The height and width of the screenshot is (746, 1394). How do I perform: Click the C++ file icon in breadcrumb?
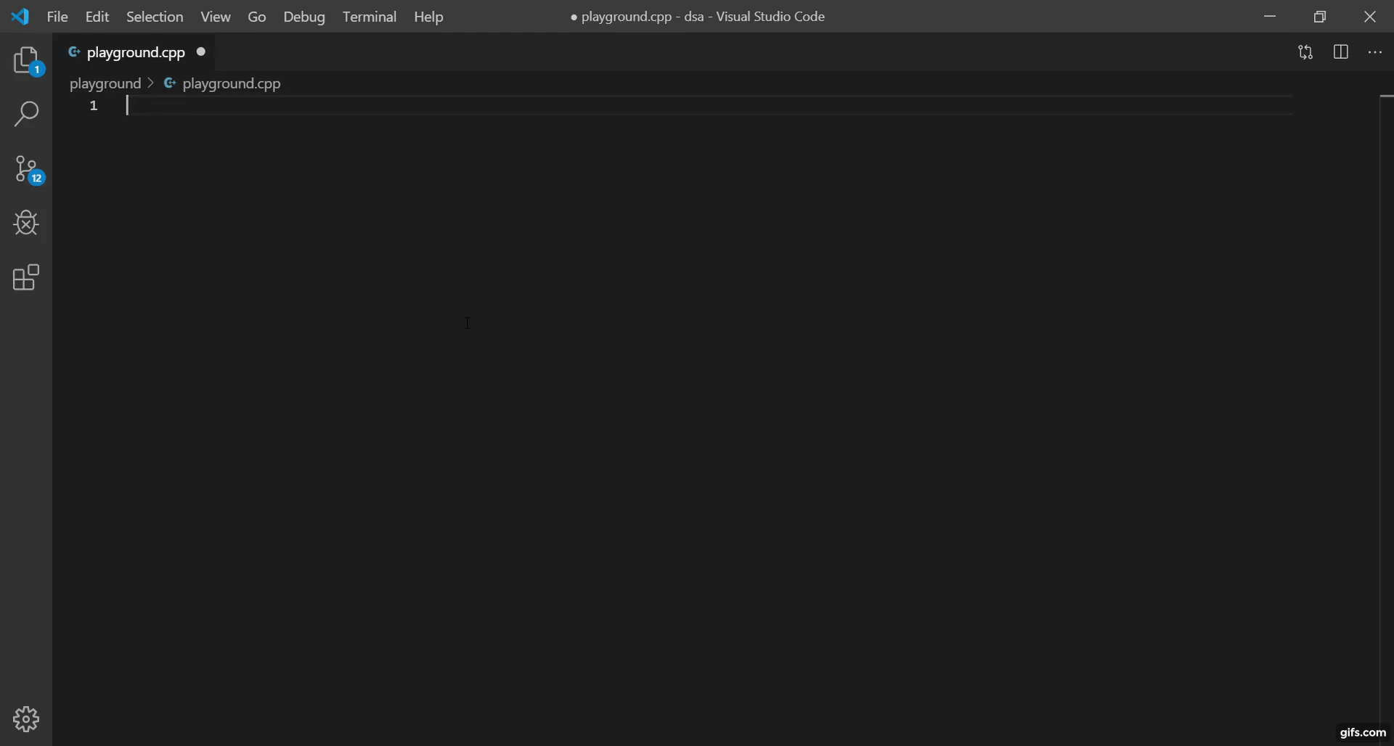[x=169, y=83]
